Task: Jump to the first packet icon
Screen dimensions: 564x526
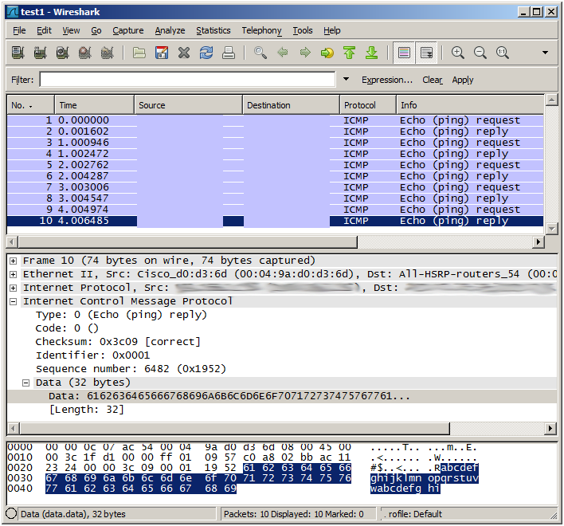Action: point(349,53)
